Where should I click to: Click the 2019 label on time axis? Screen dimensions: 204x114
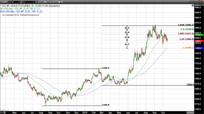pyautogui.click(x=85, y=113)
